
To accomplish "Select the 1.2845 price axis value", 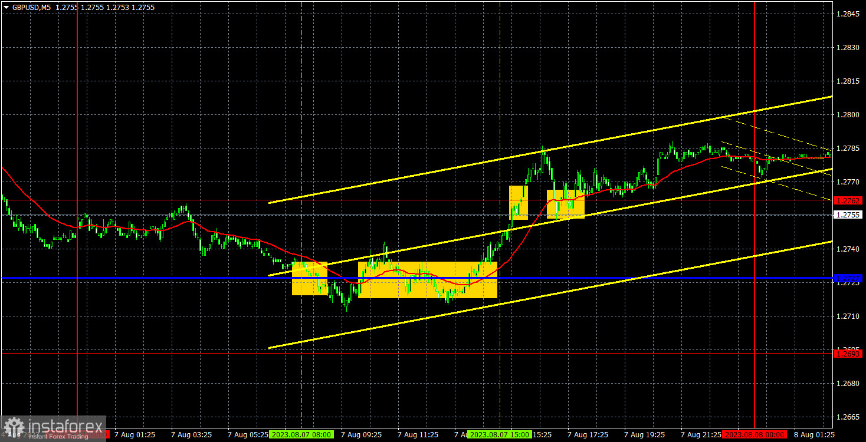I will (848, 14).
